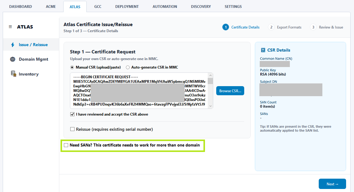Open the GCC tab
This screenshot has height=192, width=354.
point(98,7)
